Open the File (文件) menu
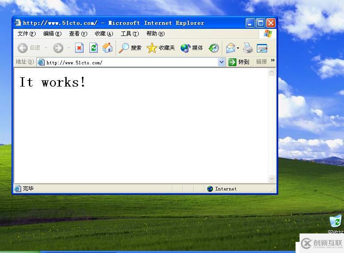Viewport: 344px width, 253px height. (x=27, y=34)
